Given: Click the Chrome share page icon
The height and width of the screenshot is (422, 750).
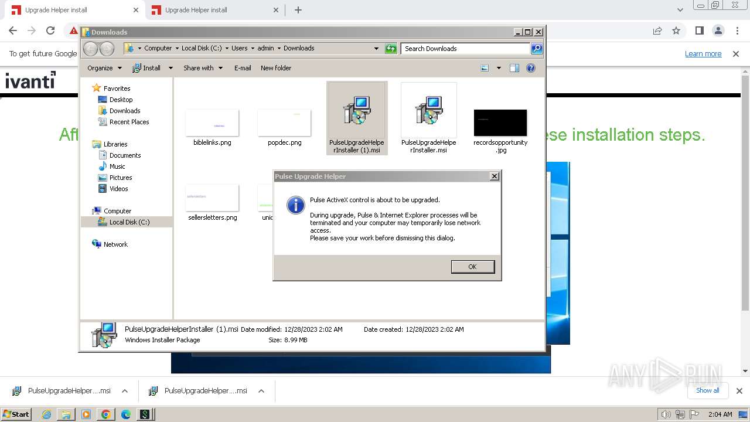Looking at the screenshot, I should click(657, 30).
